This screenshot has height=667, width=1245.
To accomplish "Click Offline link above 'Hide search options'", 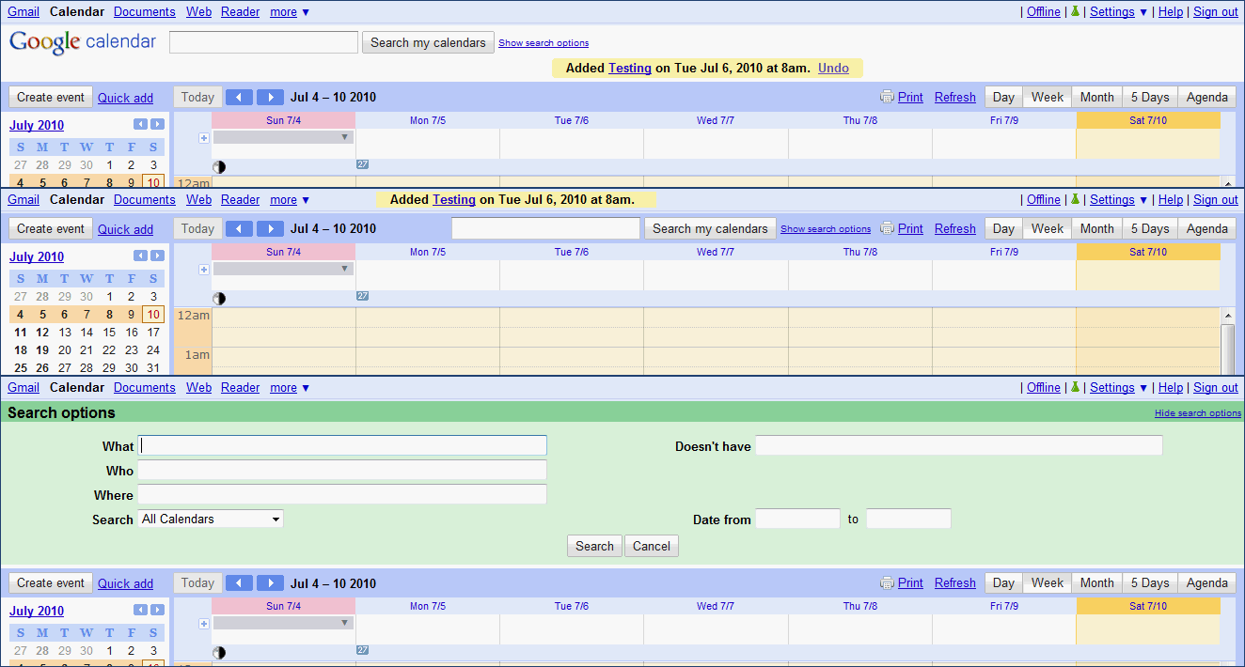I will (x=1044, y=387).
